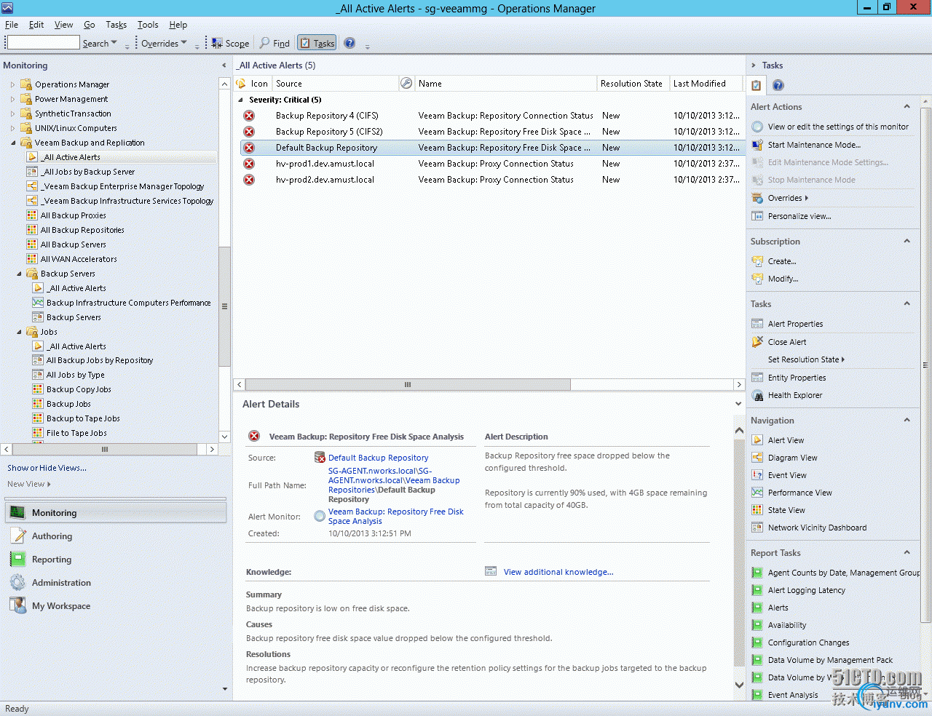Open the Default Backup Repository source link
This screenshot has height=716, width=932.
pos(378,458)
